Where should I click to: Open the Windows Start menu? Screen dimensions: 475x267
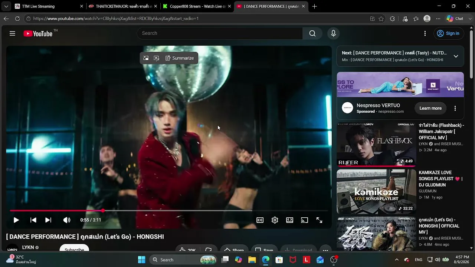tap(141, 260)
